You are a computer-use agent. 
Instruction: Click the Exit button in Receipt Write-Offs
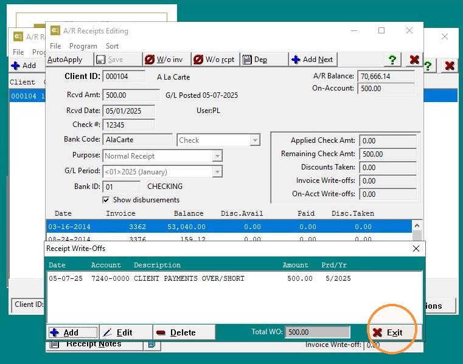coord(394,332)
